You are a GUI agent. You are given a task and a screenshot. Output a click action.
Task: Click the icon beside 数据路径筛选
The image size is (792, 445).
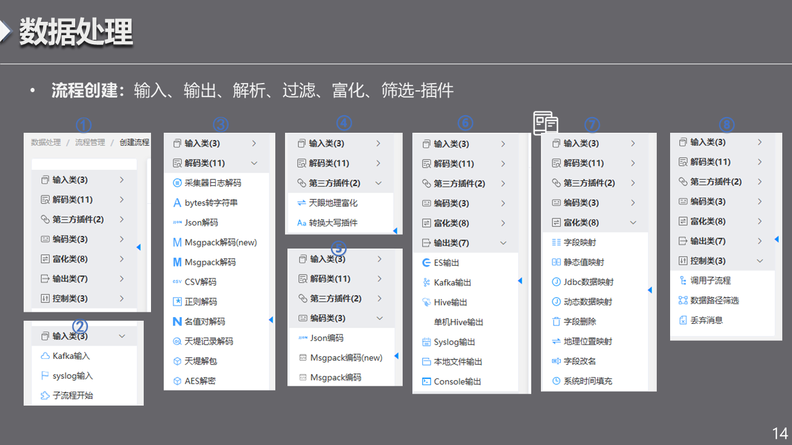coord(683,300)
